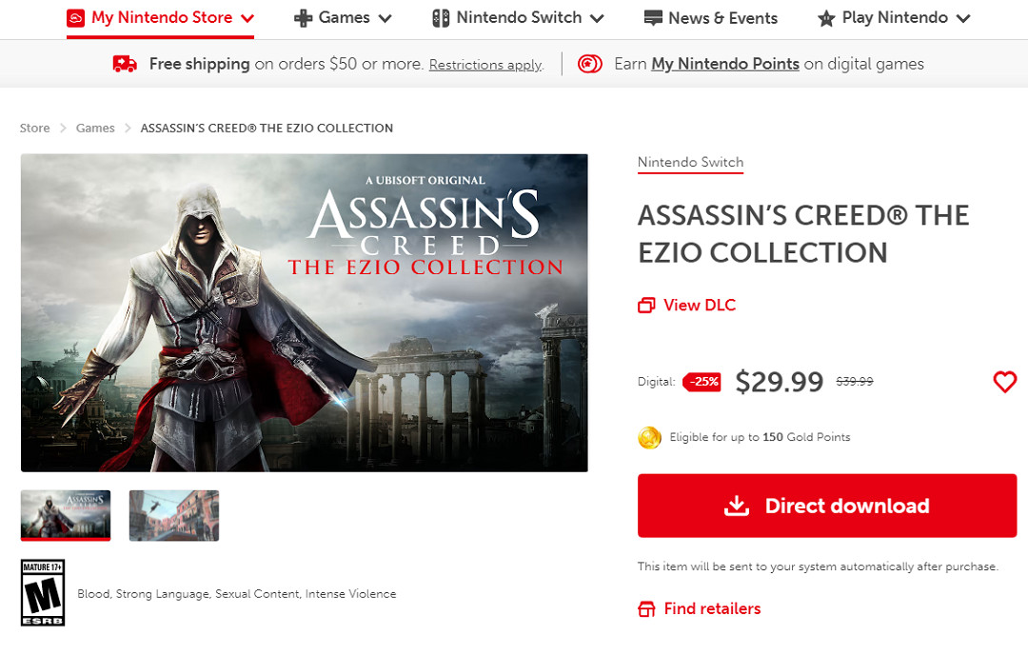This screenshot has width=1028, height=656.
Task: Expand the Games menu chevron
Action: click(x=385, y=18)
